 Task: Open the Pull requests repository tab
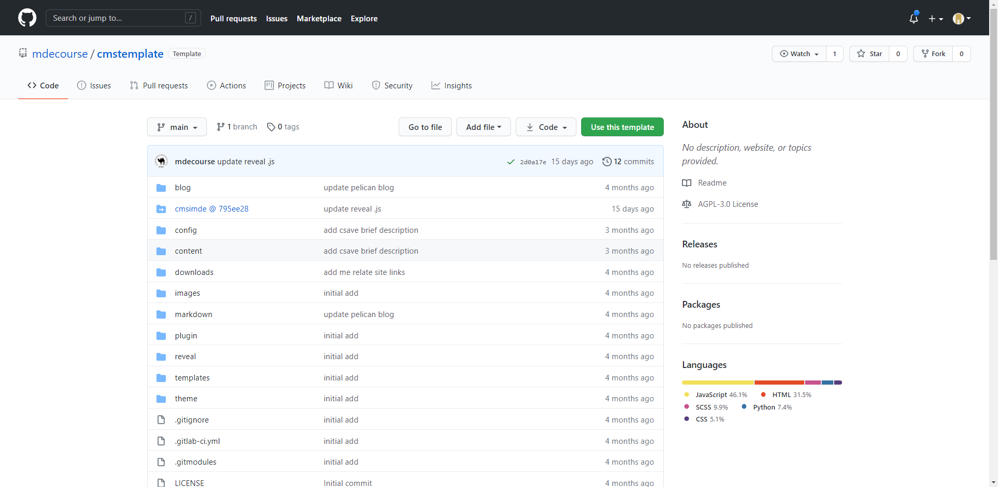pyautogui.click(x=159, y=86)
